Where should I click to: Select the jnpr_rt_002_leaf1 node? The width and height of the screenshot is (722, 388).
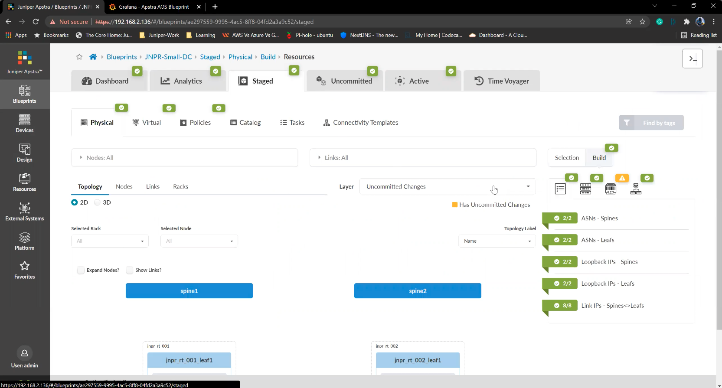pyautogui.click(x=418, y=360)
